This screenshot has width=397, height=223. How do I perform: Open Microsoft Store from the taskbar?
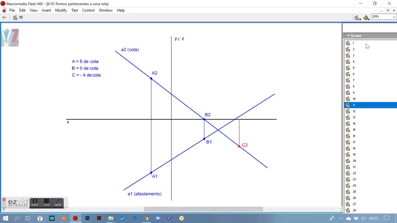tap(40, 218)
